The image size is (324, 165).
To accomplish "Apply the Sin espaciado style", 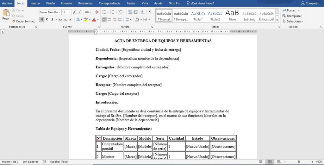I will pyautogui.click(x=181, y=16).
